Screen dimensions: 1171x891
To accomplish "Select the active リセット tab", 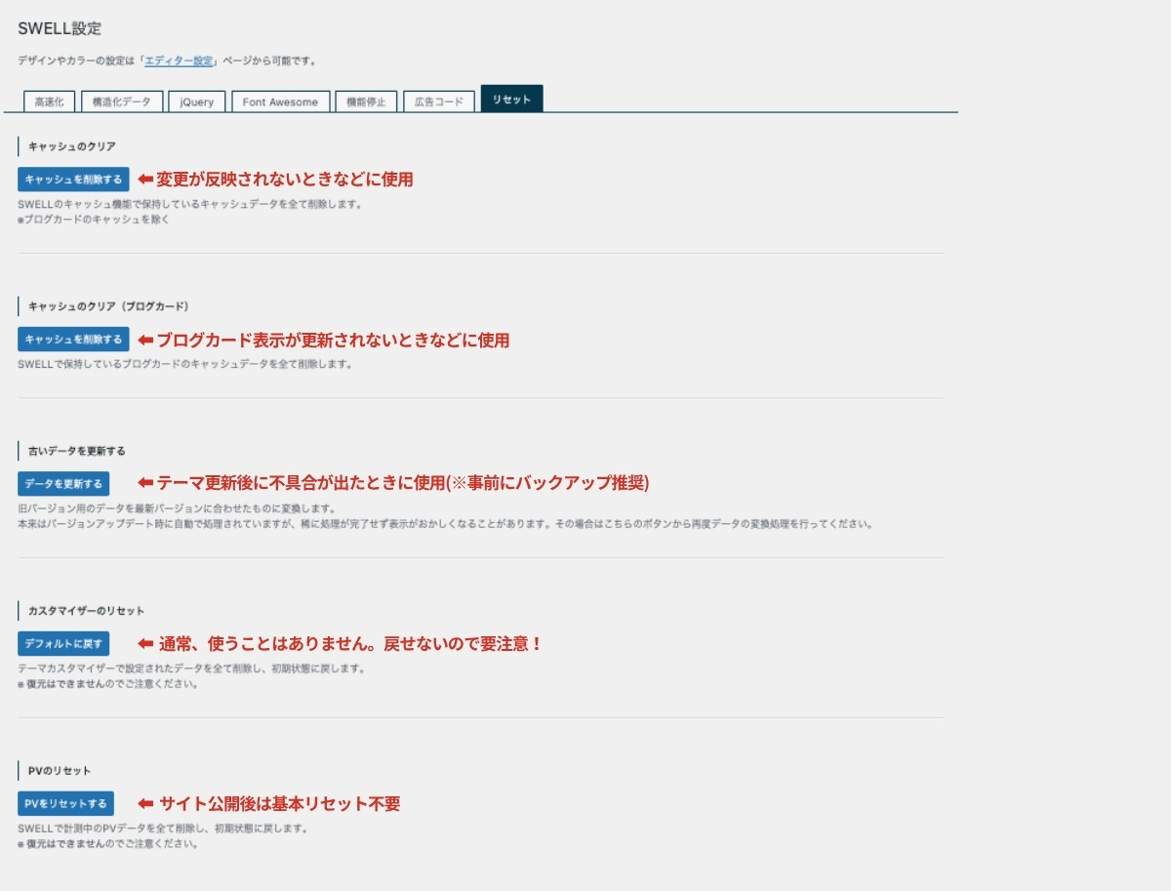I will (x=511, y=100).
